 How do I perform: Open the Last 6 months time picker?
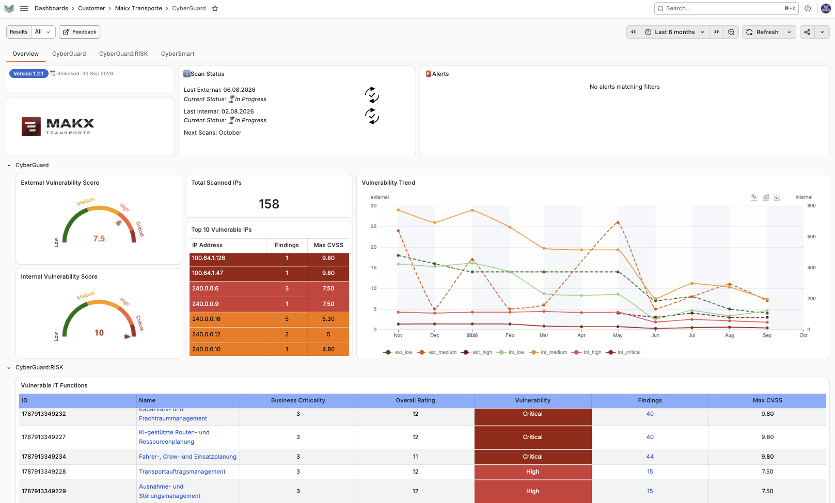674,32
